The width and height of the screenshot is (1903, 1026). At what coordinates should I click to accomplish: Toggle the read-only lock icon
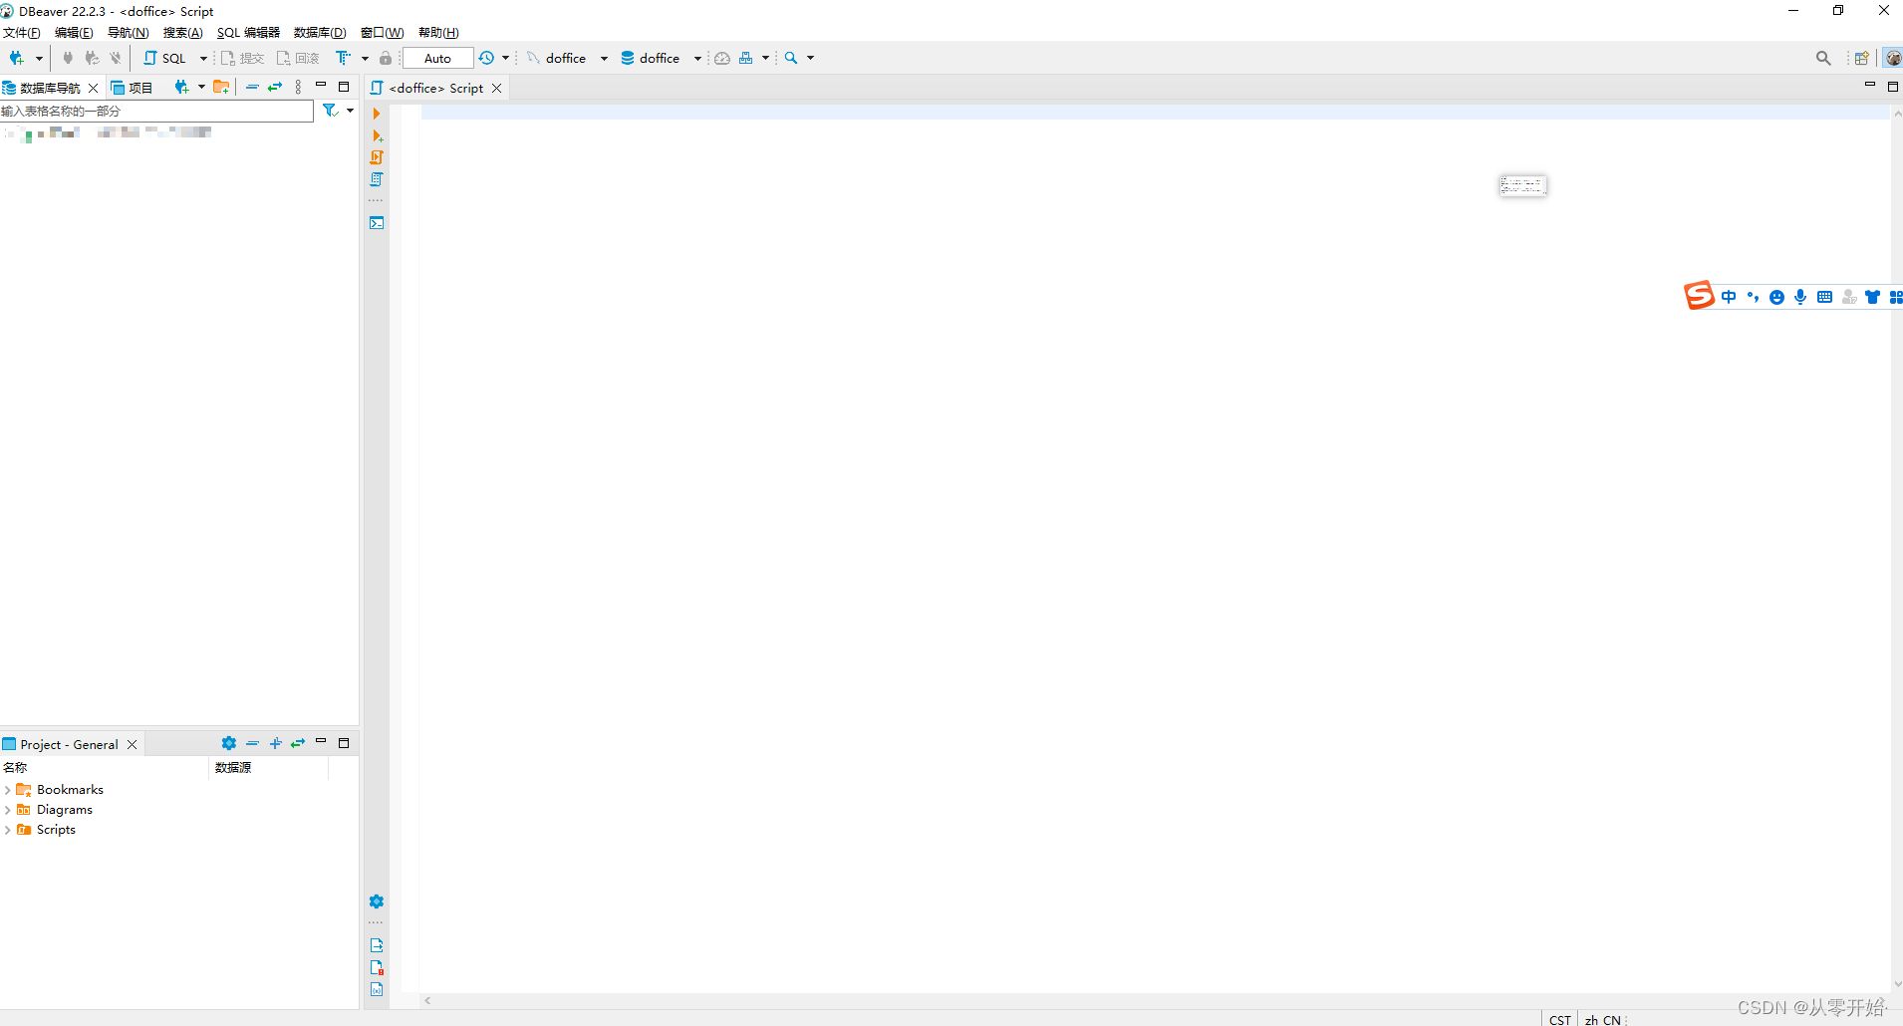[x=386, y=58]
